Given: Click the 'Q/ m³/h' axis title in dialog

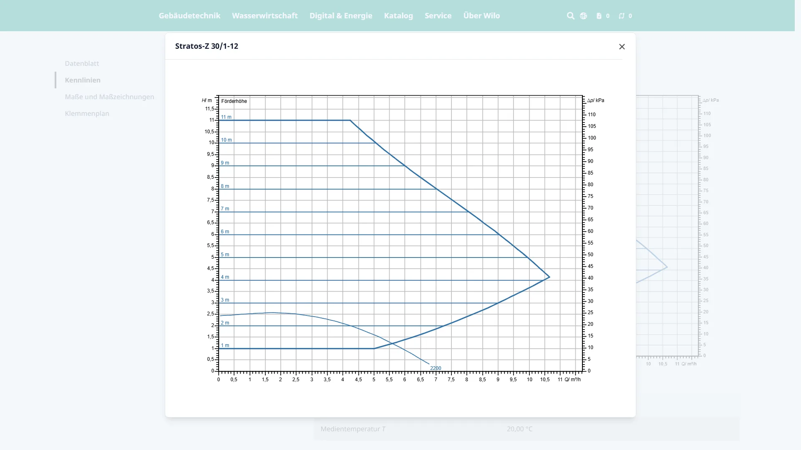Looking at the screenshot, I should pyautogui.click(x=572, y=380).
